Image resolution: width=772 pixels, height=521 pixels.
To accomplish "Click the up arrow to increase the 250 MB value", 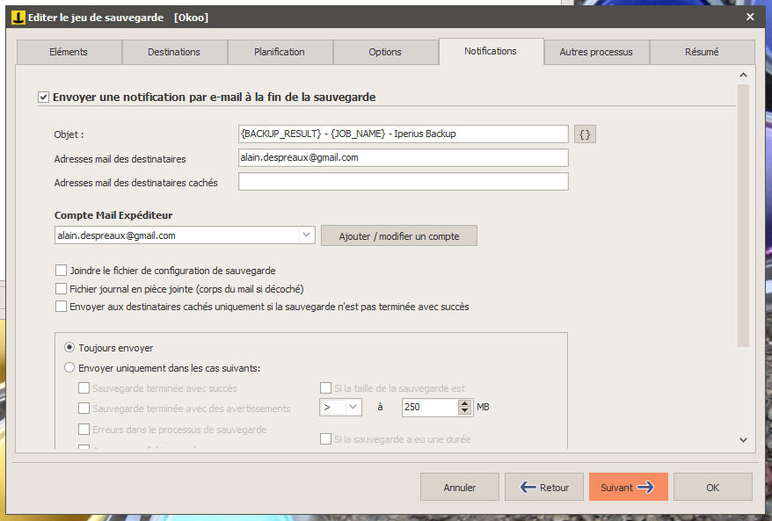I will [x=464, y=403].
